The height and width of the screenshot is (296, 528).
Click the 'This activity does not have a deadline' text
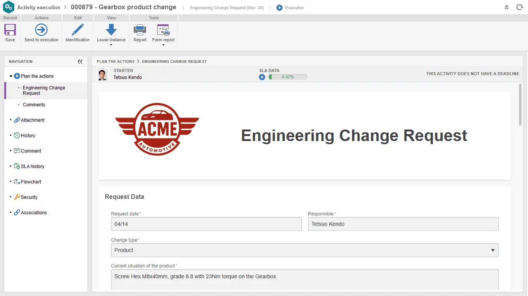tap(473, 74)
